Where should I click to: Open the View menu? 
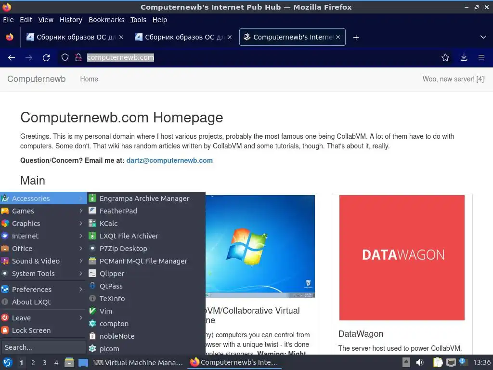(x=46, y=20)
